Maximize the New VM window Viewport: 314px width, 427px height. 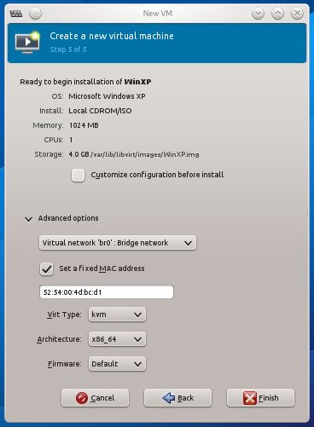tap(277, 14)
